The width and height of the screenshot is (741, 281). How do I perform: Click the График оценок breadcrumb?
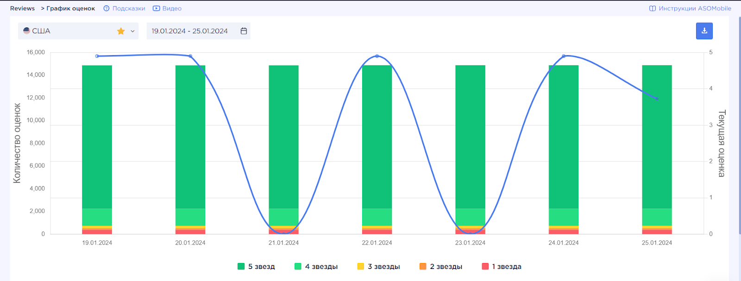[70, 8]
